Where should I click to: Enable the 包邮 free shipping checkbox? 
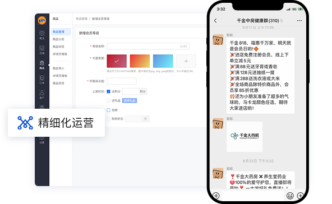(x=108, y=110)
